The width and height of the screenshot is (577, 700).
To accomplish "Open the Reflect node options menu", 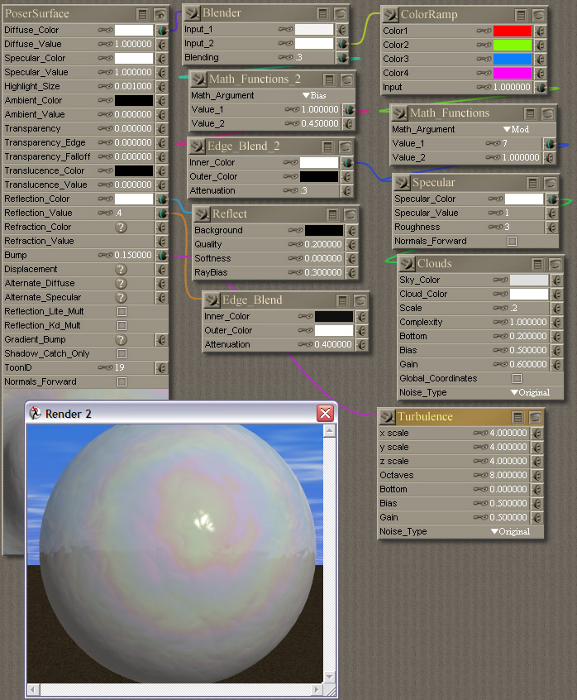I will point(332,215).
